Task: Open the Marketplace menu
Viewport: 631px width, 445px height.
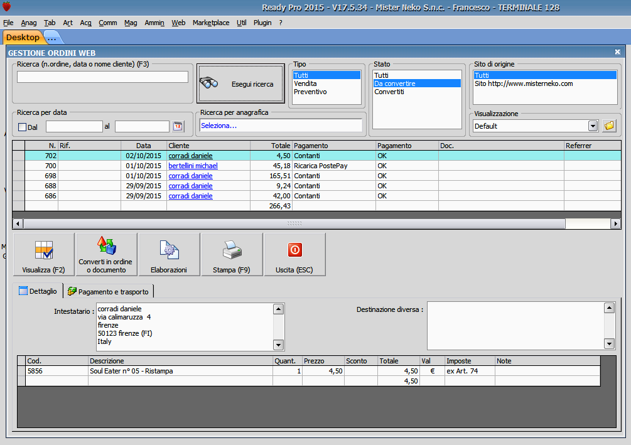Action: (x=211, y=23)
